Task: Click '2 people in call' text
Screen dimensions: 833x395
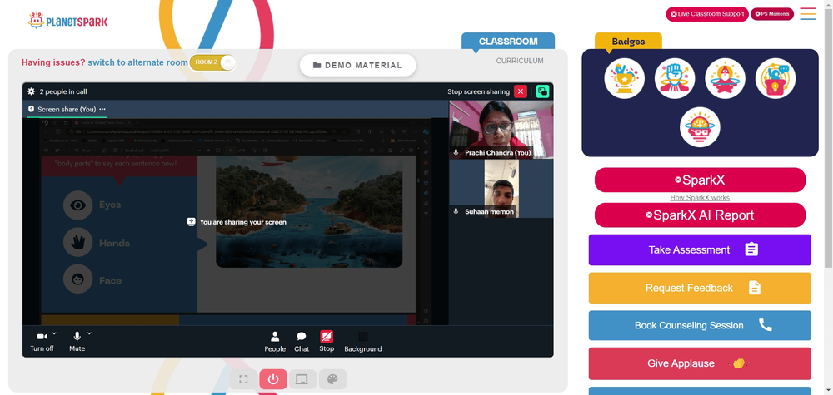Action: (63, 91)
